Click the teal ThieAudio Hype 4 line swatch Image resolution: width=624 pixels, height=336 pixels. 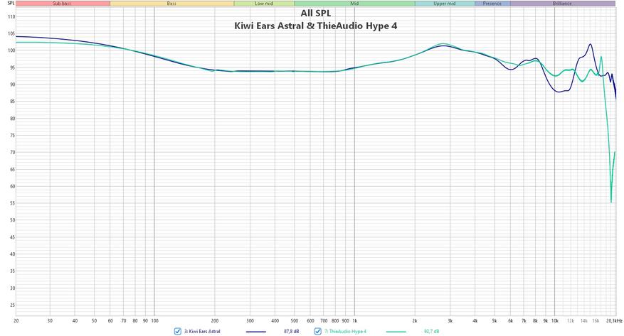(x=396, y=332)
